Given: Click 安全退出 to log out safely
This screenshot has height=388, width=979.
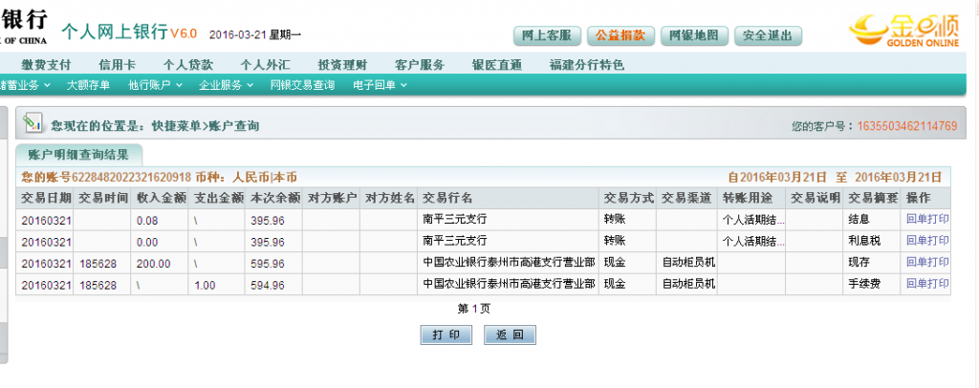Looking at the screenshot, I should [768, 35].
